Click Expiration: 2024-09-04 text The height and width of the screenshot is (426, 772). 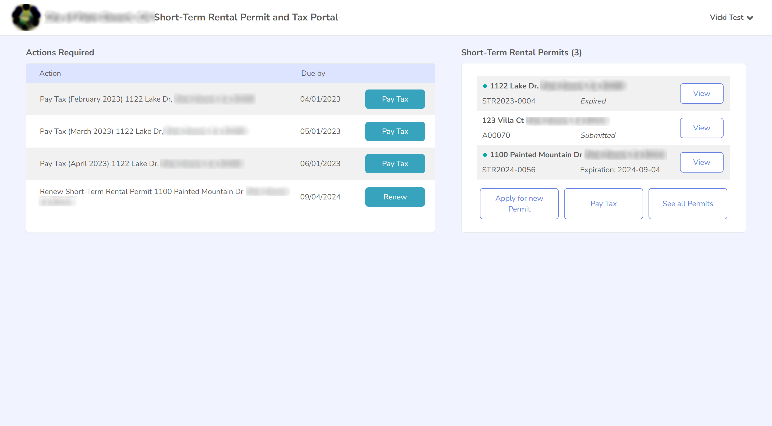point(620,170)
